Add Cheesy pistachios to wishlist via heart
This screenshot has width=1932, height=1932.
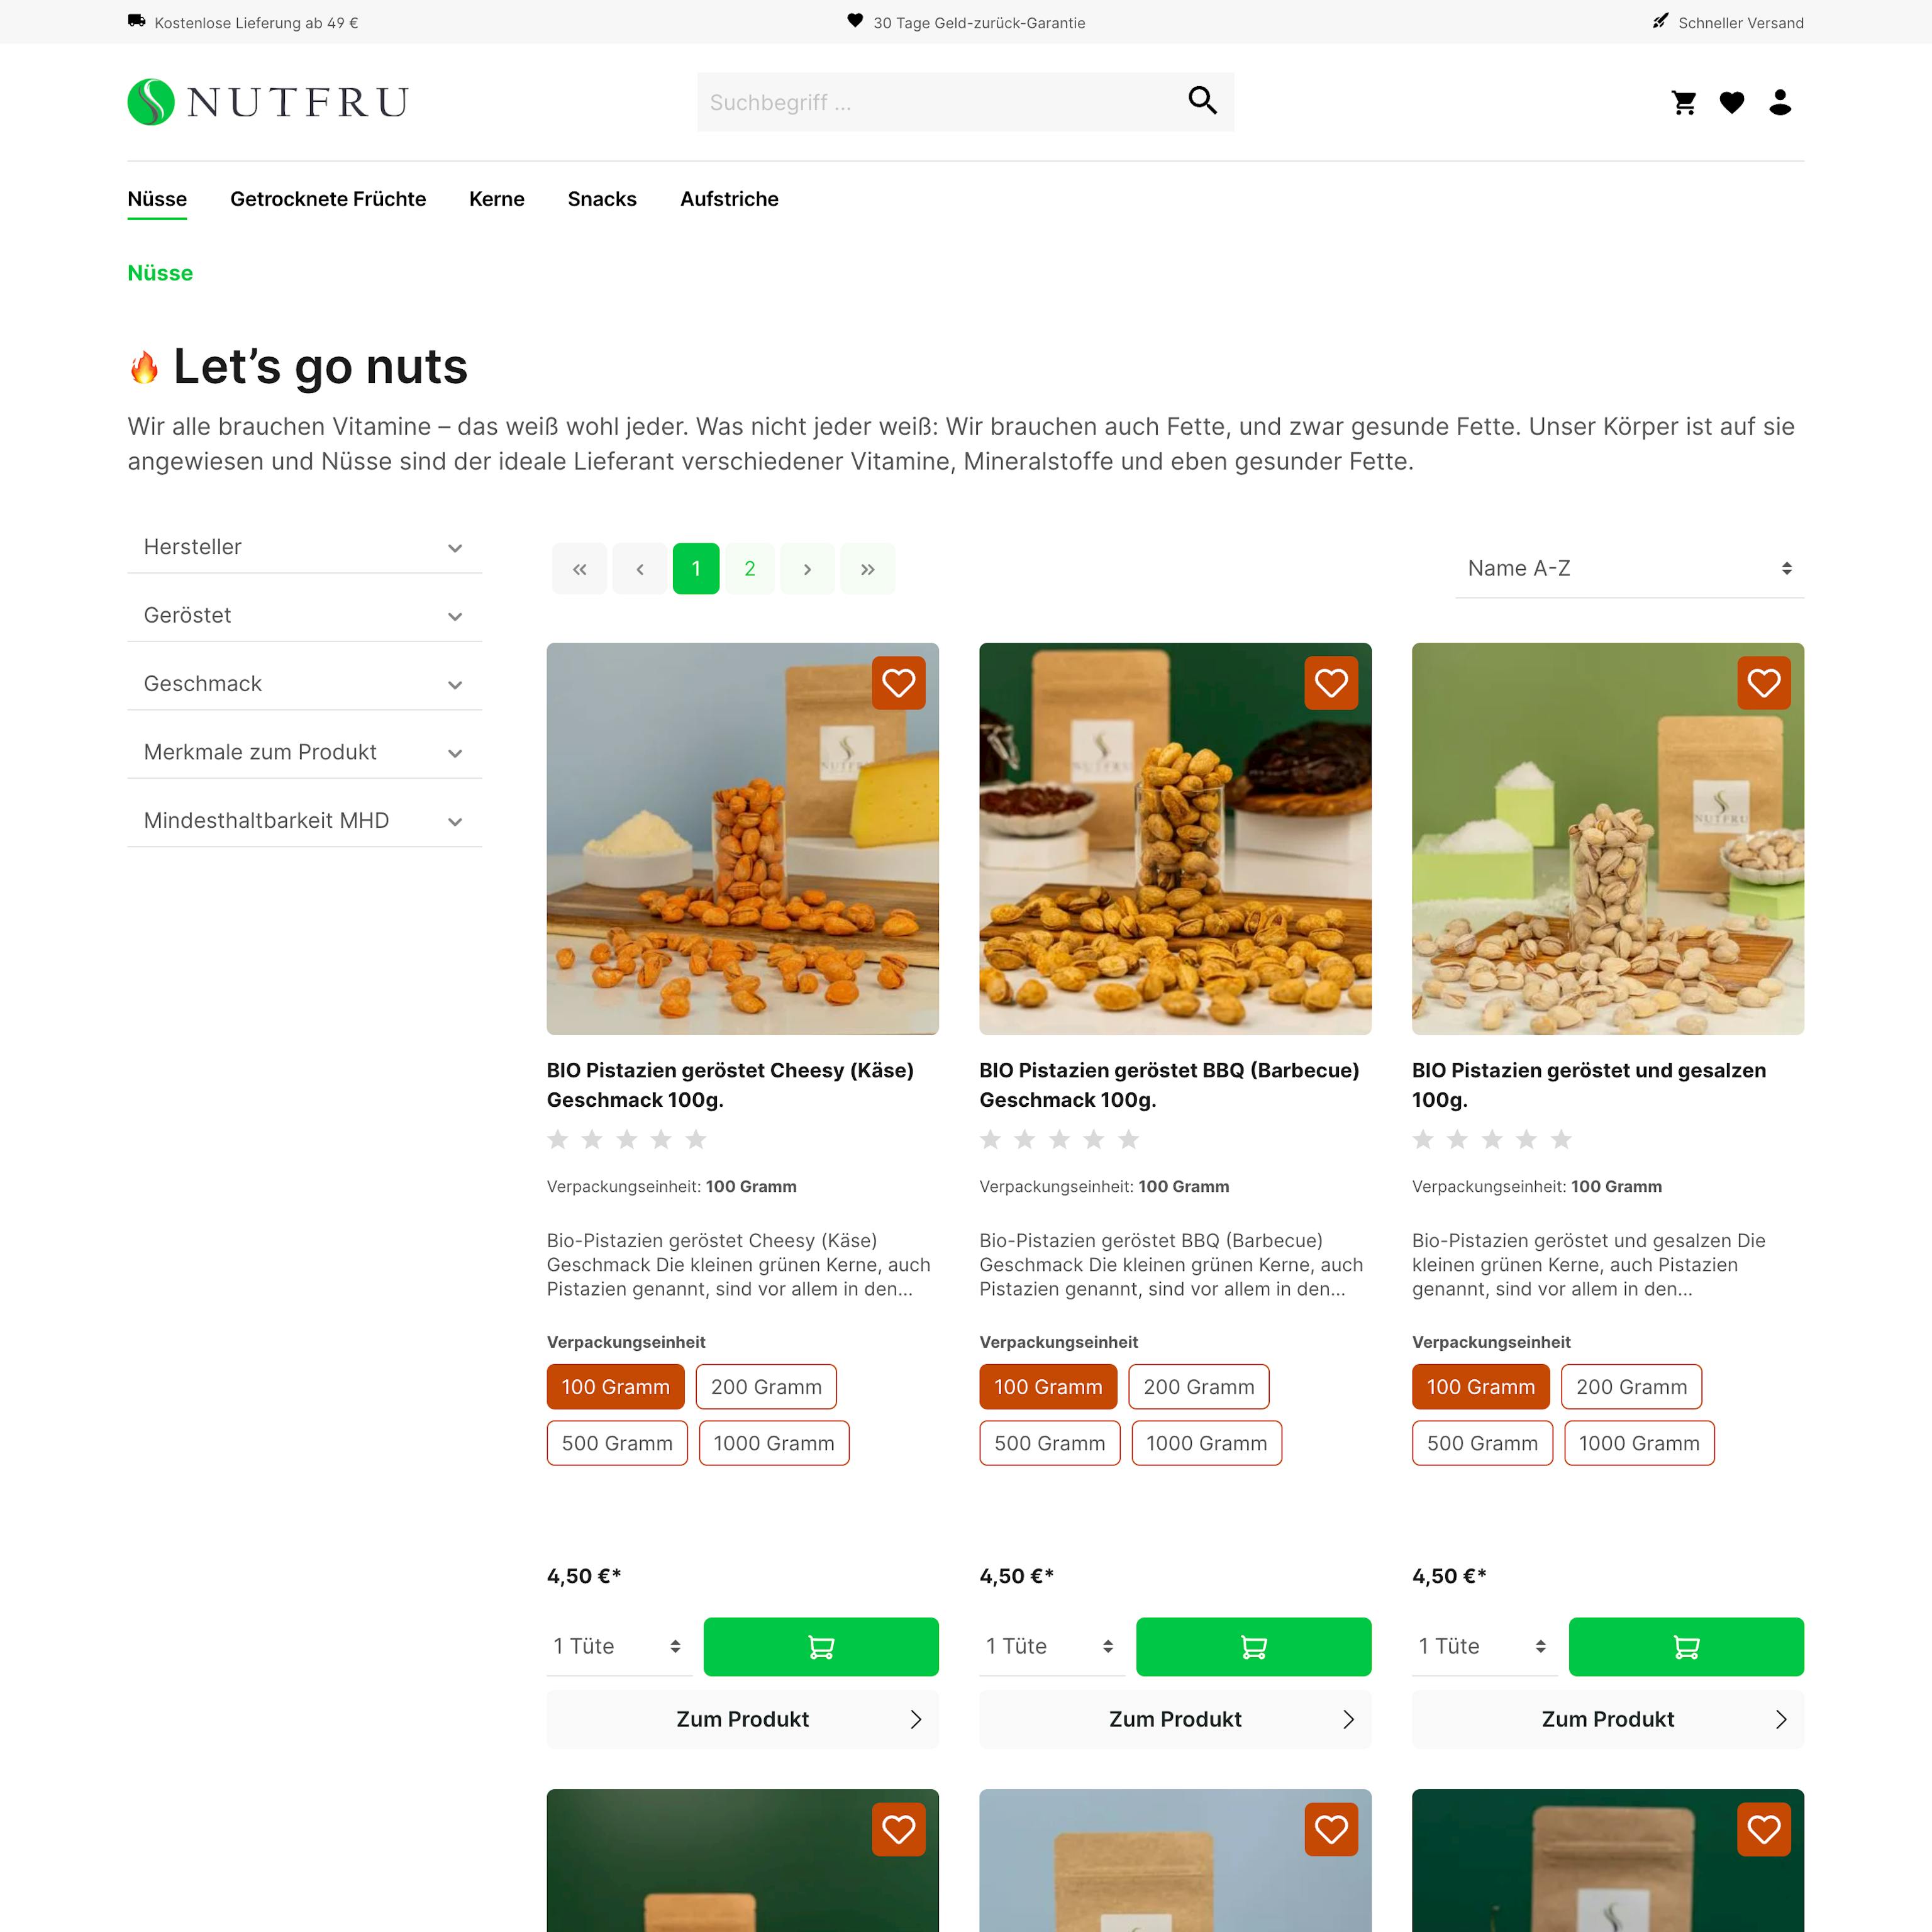898,683
